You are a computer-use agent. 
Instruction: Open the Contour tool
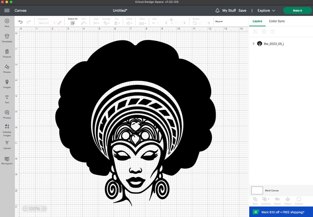coord(299,200)
